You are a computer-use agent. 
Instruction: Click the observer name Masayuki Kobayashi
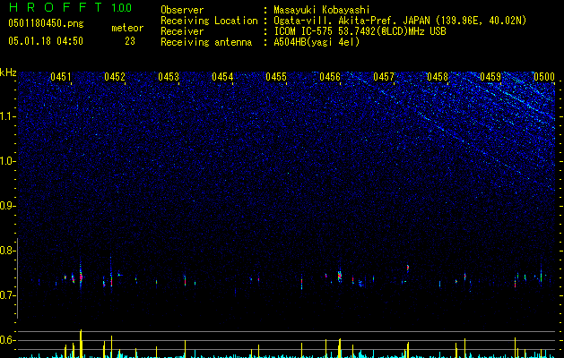pos(322,10)
